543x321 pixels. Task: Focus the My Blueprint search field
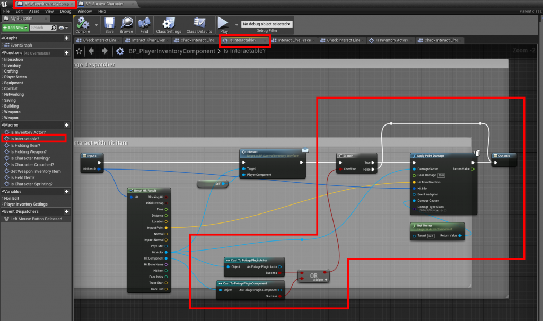[40, 28]
